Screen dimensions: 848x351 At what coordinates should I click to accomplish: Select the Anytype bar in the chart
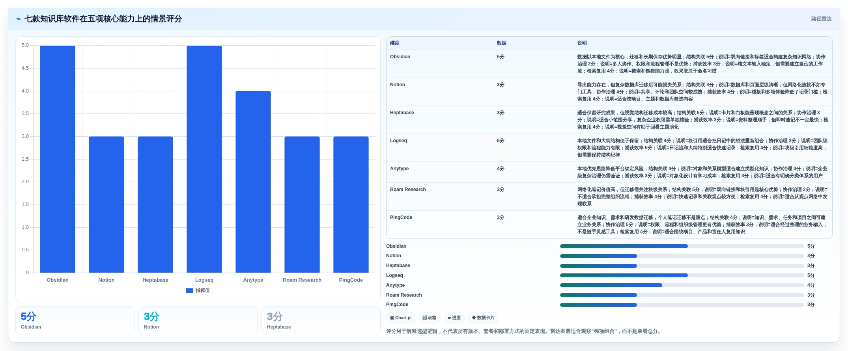click(253, 182)
